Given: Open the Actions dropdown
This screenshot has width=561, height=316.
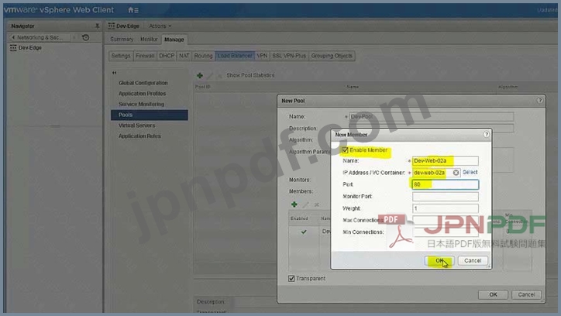Looking at the screenshot, I should tap(160, 26).
